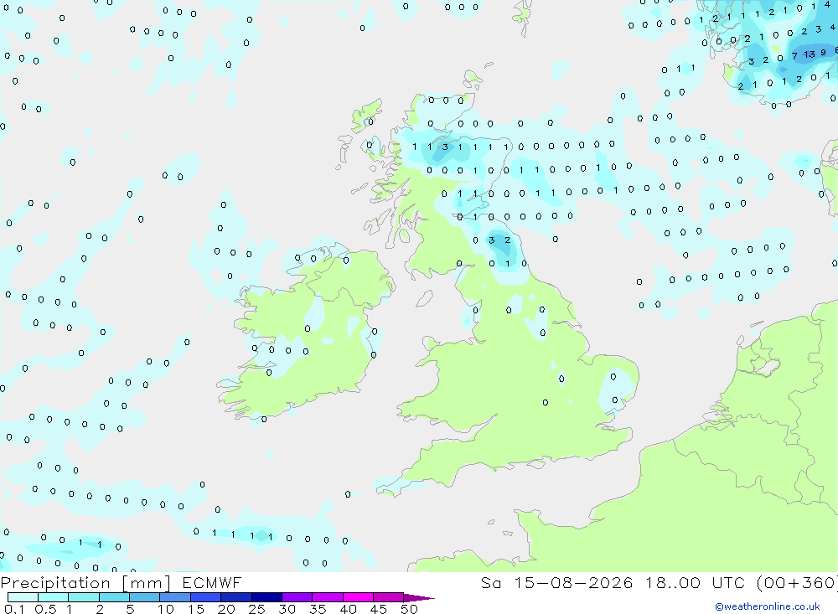This screenshot has width=838, height=614.
Task: Pick the 10–15 mm legend swatch
Action: point(175,597)
